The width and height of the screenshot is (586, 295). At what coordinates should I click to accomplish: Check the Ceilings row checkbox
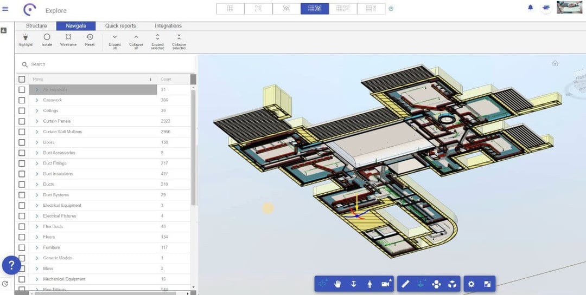coord(22,111)
